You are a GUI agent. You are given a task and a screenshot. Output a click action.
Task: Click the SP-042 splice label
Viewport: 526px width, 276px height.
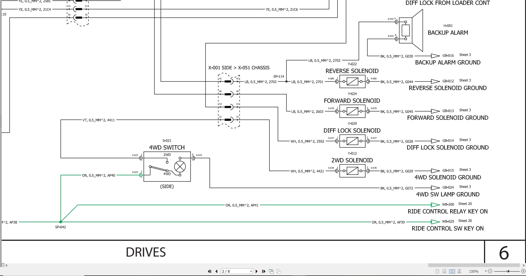click(x=60, y=227)
